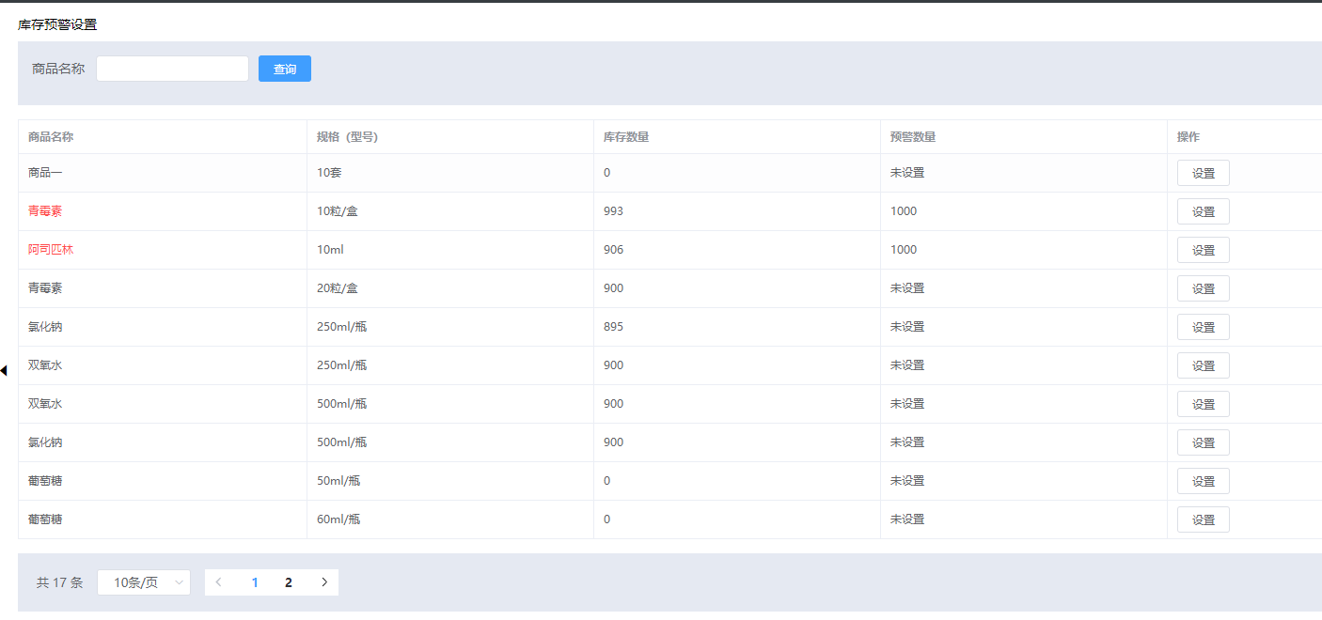Select page 1 in pagination

pyautogui.click(x=255, y=582)
